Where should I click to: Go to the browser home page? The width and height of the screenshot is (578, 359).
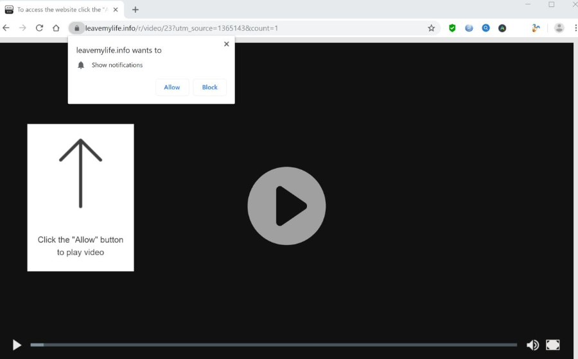point(56,28)
